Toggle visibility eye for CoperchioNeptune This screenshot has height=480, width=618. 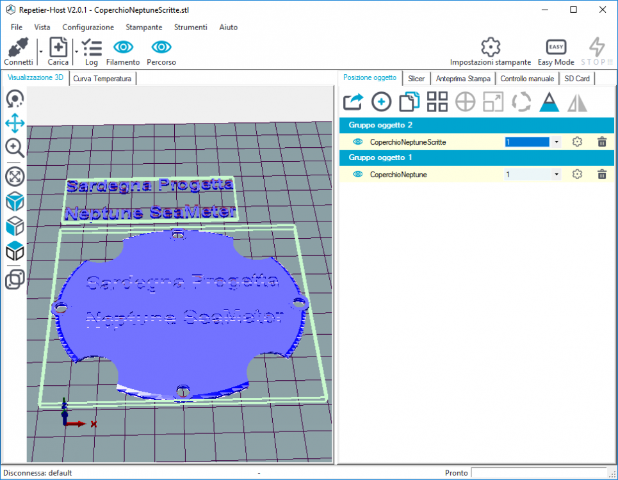(x=358, y=174)
